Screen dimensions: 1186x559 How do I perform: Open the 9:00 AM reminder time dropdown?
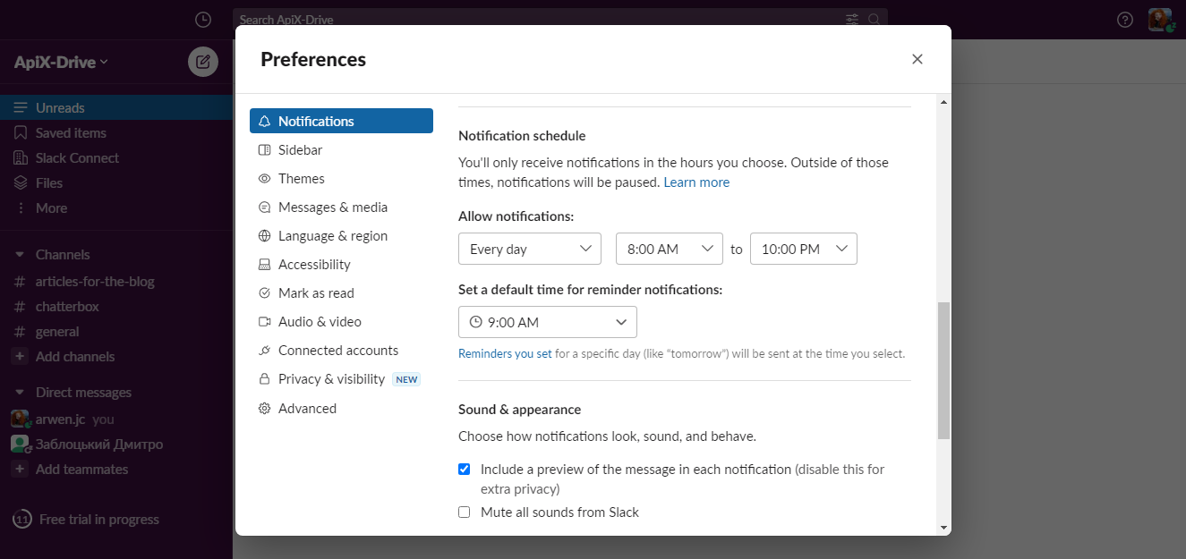point(548,322)
